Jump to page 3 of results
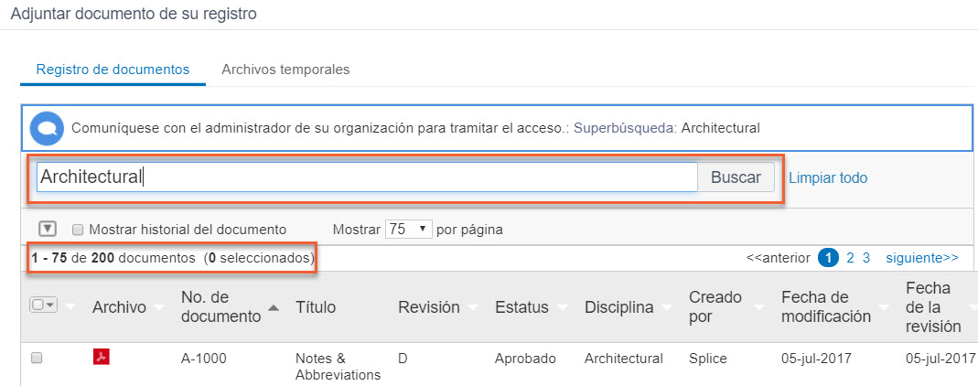The width and height of the screenshot is (978, 386). (x=866, y=258)
